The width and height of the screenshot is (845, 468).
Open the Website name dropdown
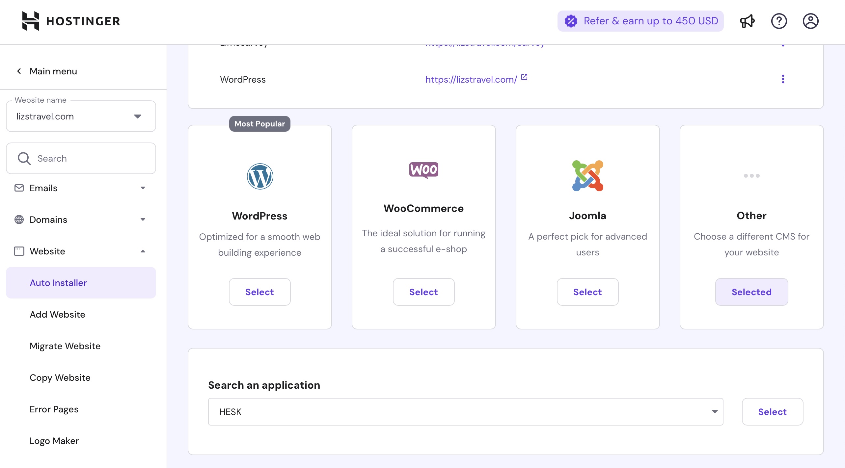(x=81, y=116)
